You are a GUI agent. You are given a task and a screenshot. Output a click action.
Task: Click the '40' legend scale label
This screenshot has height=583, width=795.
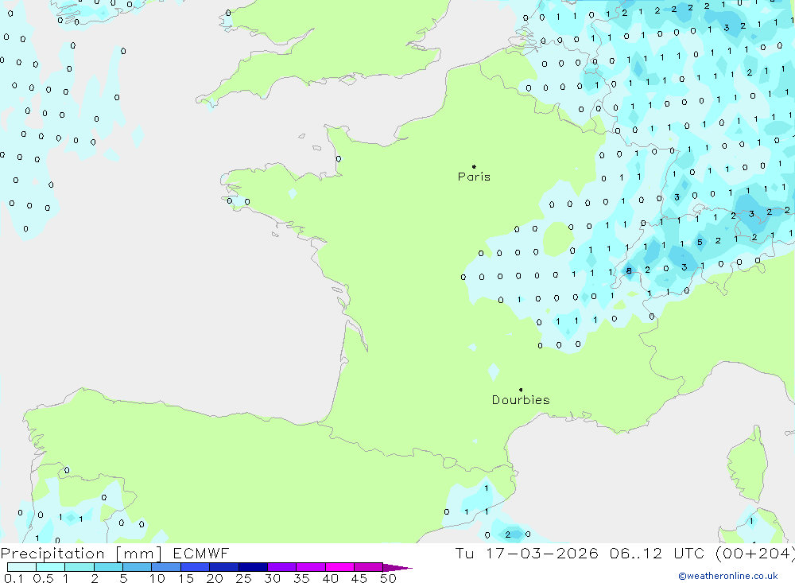(331, 578)
